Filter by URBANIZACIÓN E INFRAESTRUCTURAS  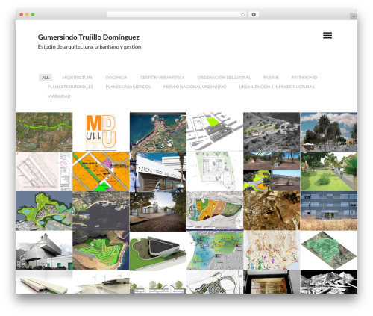(277, 87)
